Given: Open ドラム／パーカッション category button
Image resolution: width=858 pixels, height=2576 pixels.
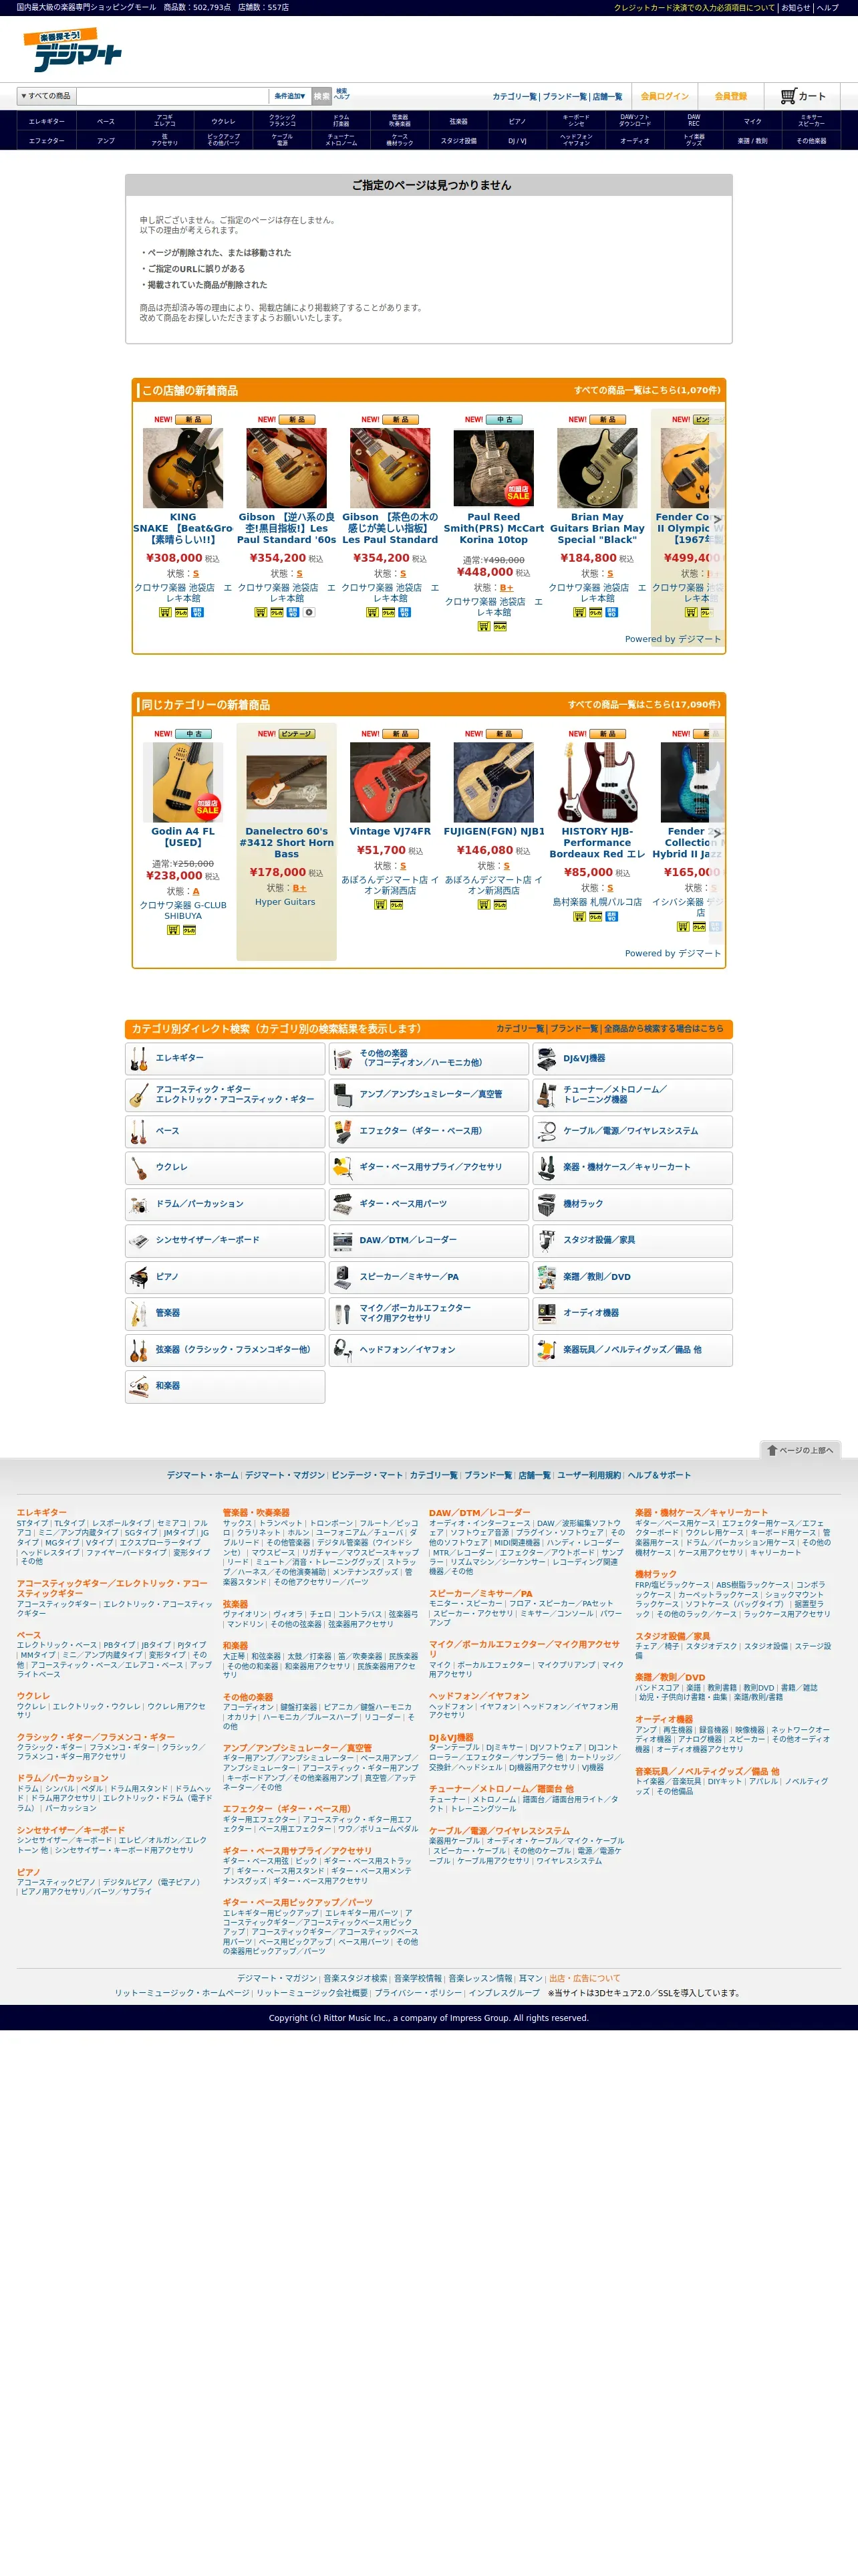Looking at the screenshot, I should click(x=225, y=1204).
